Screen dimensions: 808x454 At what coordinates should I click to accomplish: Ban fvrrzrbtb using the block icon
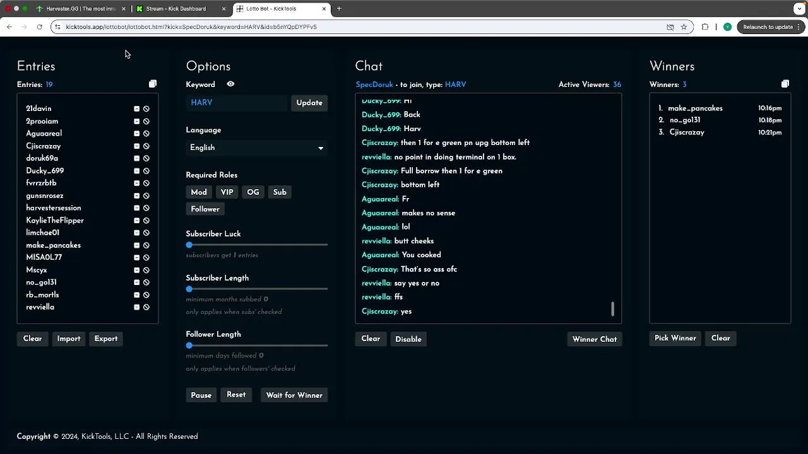click(x=146, y=183)
